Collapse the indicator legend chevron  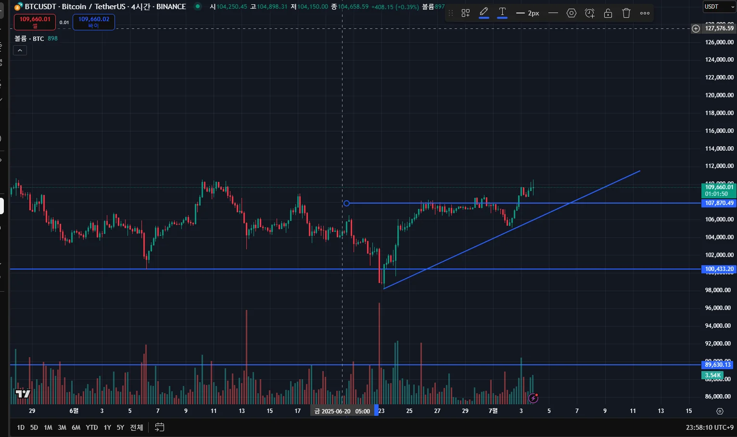(20, 51)
